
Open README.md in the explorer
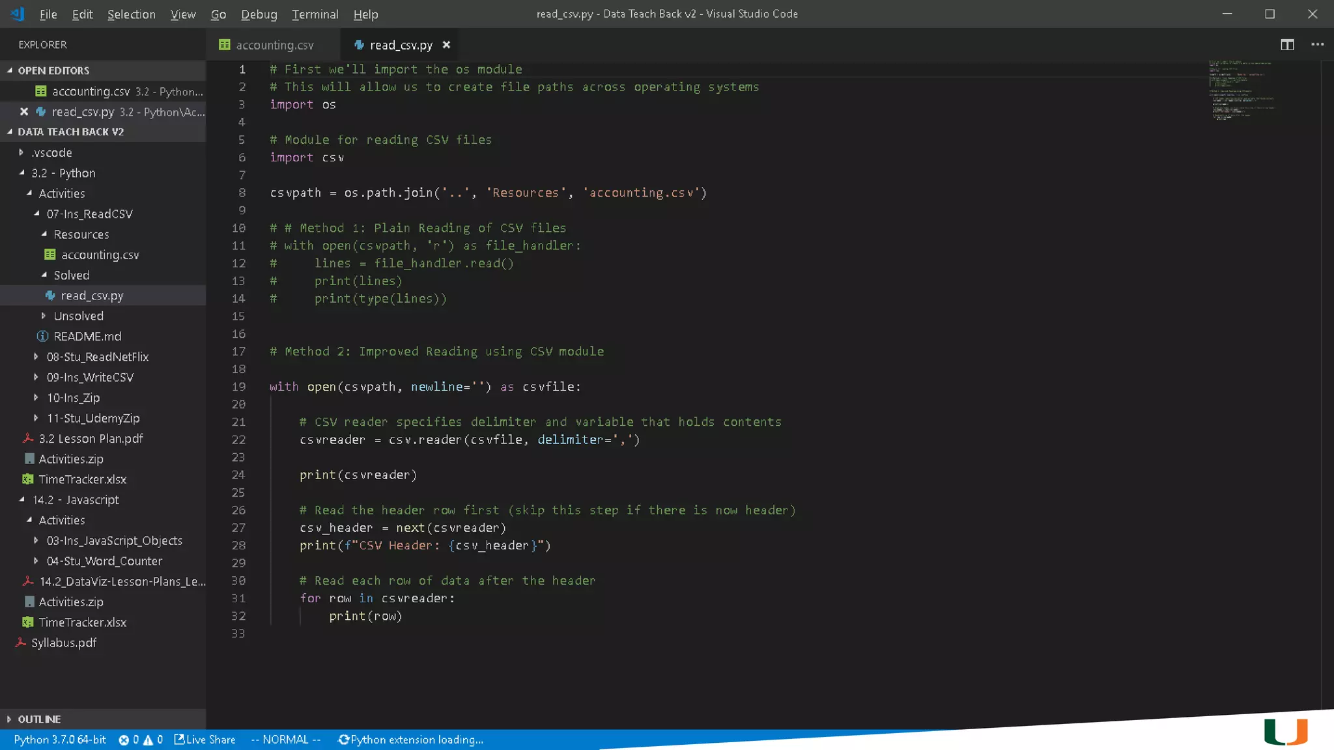87,337
